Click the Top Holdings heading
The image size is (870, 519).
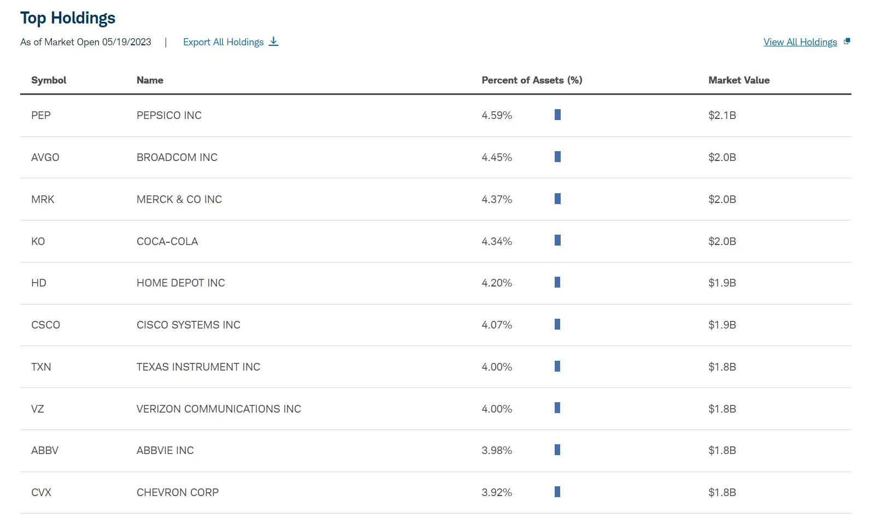(x=68, y=18)
